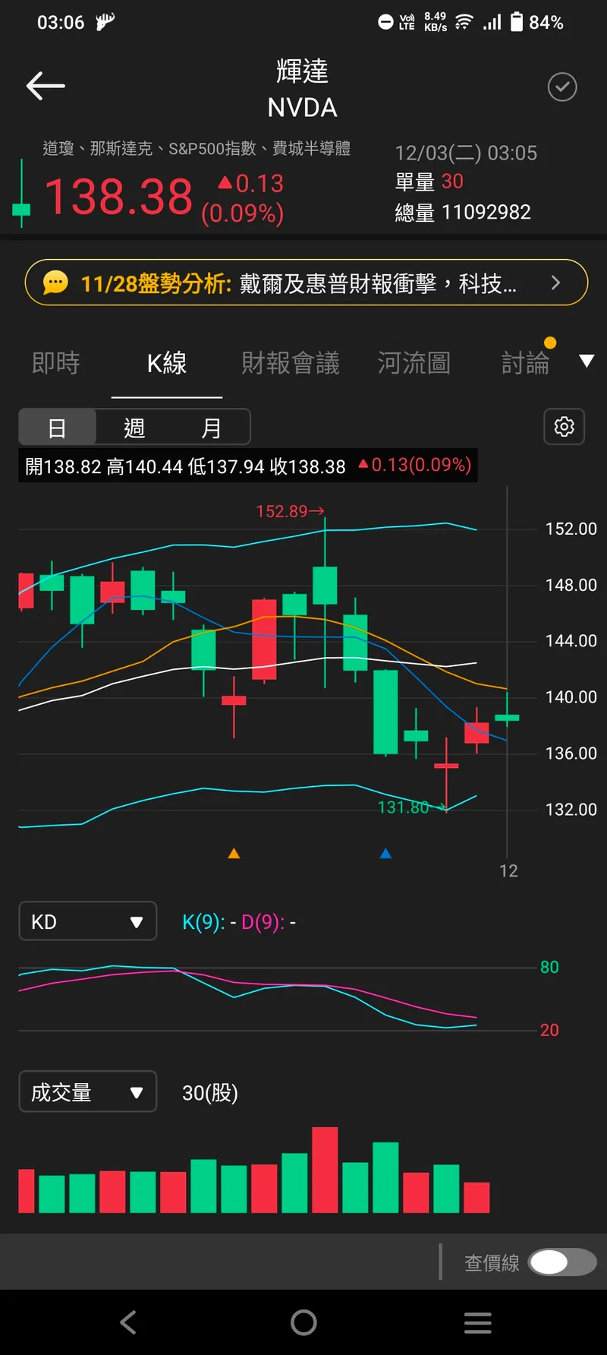The height and width of the screenshot is (1355, 607).
Task: Open the chart settings gear icon
Action: [564, 427]
